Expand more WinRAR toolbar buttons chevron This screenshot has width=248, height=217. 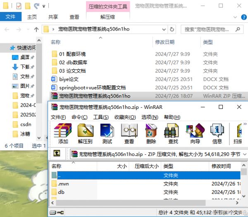245,124
